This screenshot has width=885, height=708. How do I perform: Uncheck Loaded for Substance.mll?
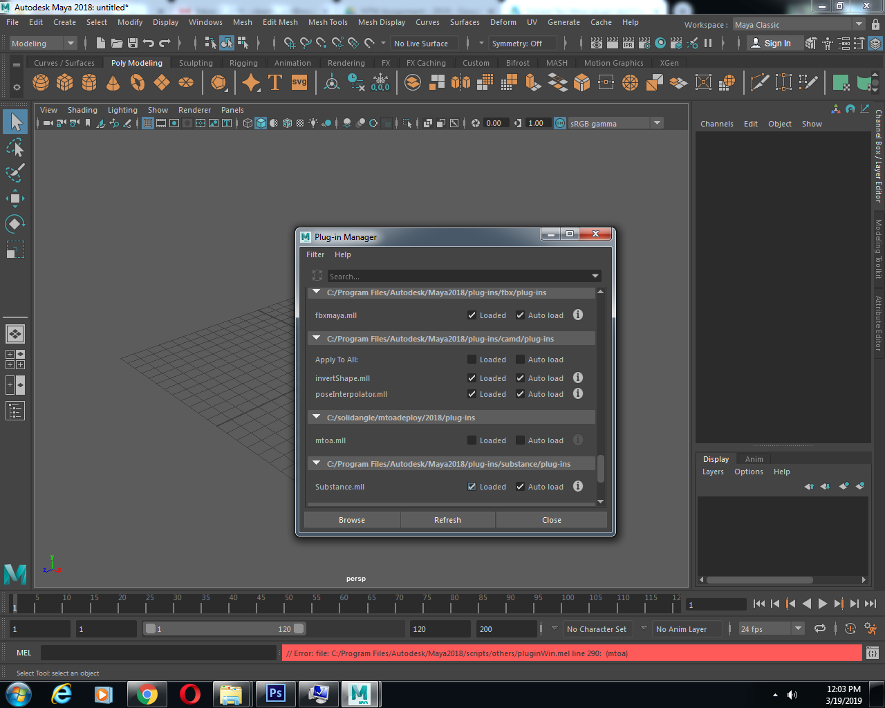pos(472,487)
